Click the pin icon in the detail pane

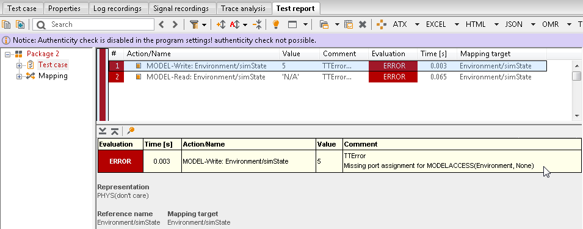point(130,131)
